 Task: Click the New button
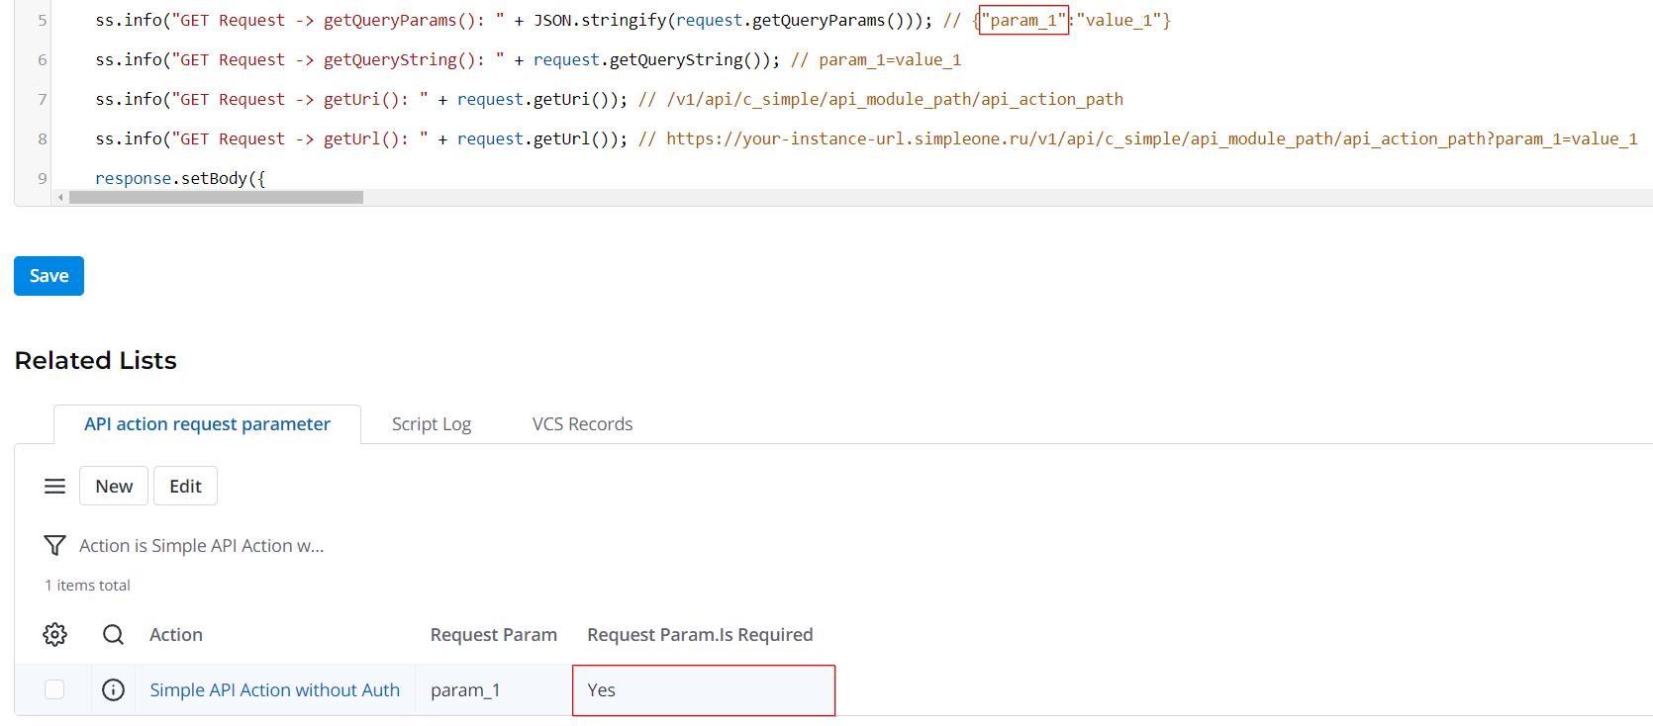(x=114, y=486)
